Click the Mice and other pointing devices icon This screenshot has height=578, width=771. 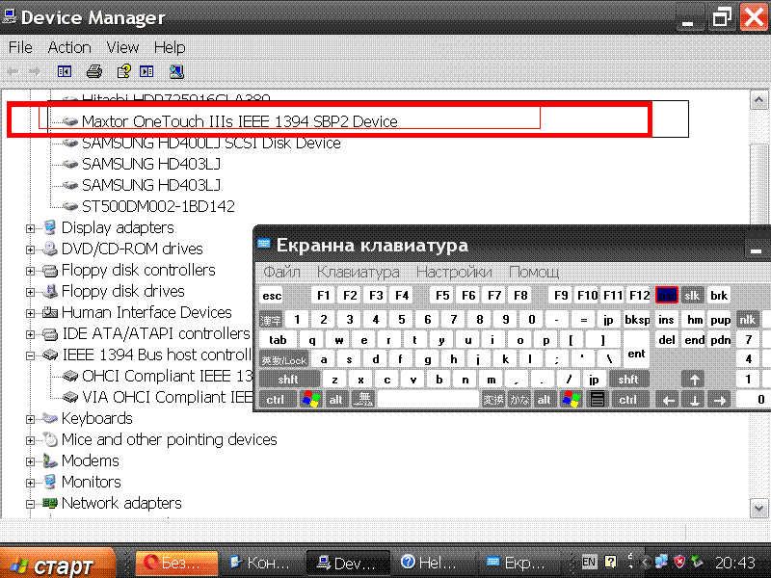point(50,439)
